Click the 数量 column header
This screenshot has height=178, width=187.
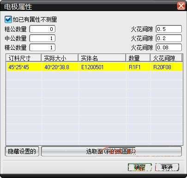coord(138,58)
